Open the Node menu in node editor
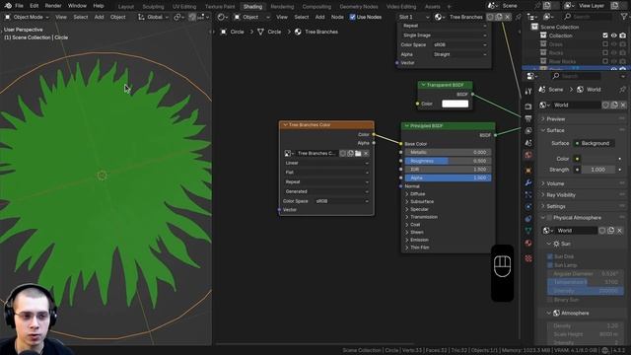 pos(337,17)
